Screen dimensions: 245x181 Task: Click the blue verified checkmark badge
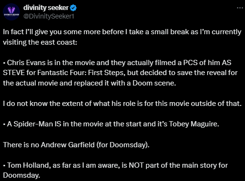(x=73, y=8)
